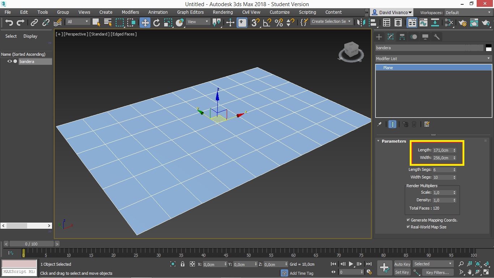Toggle the 3D Snaps button
The width and height of the screenshot is (494, 278).
(x=256, y=22)
